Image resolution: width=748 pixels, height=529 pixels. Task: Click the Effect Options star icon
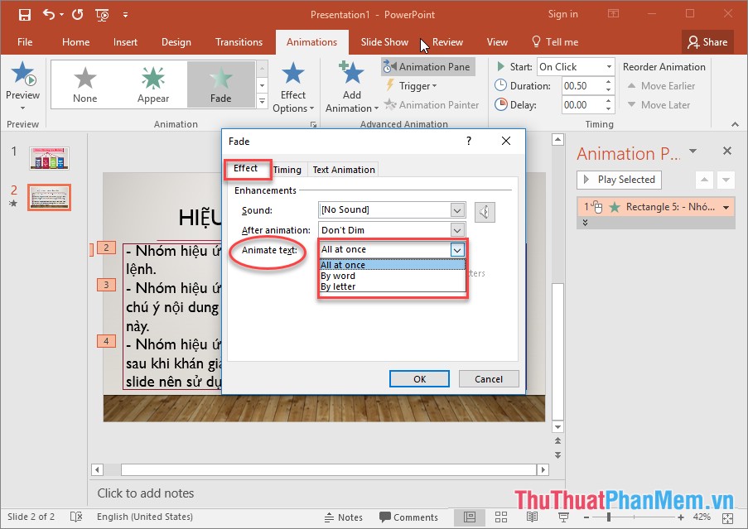click(293, 74)
